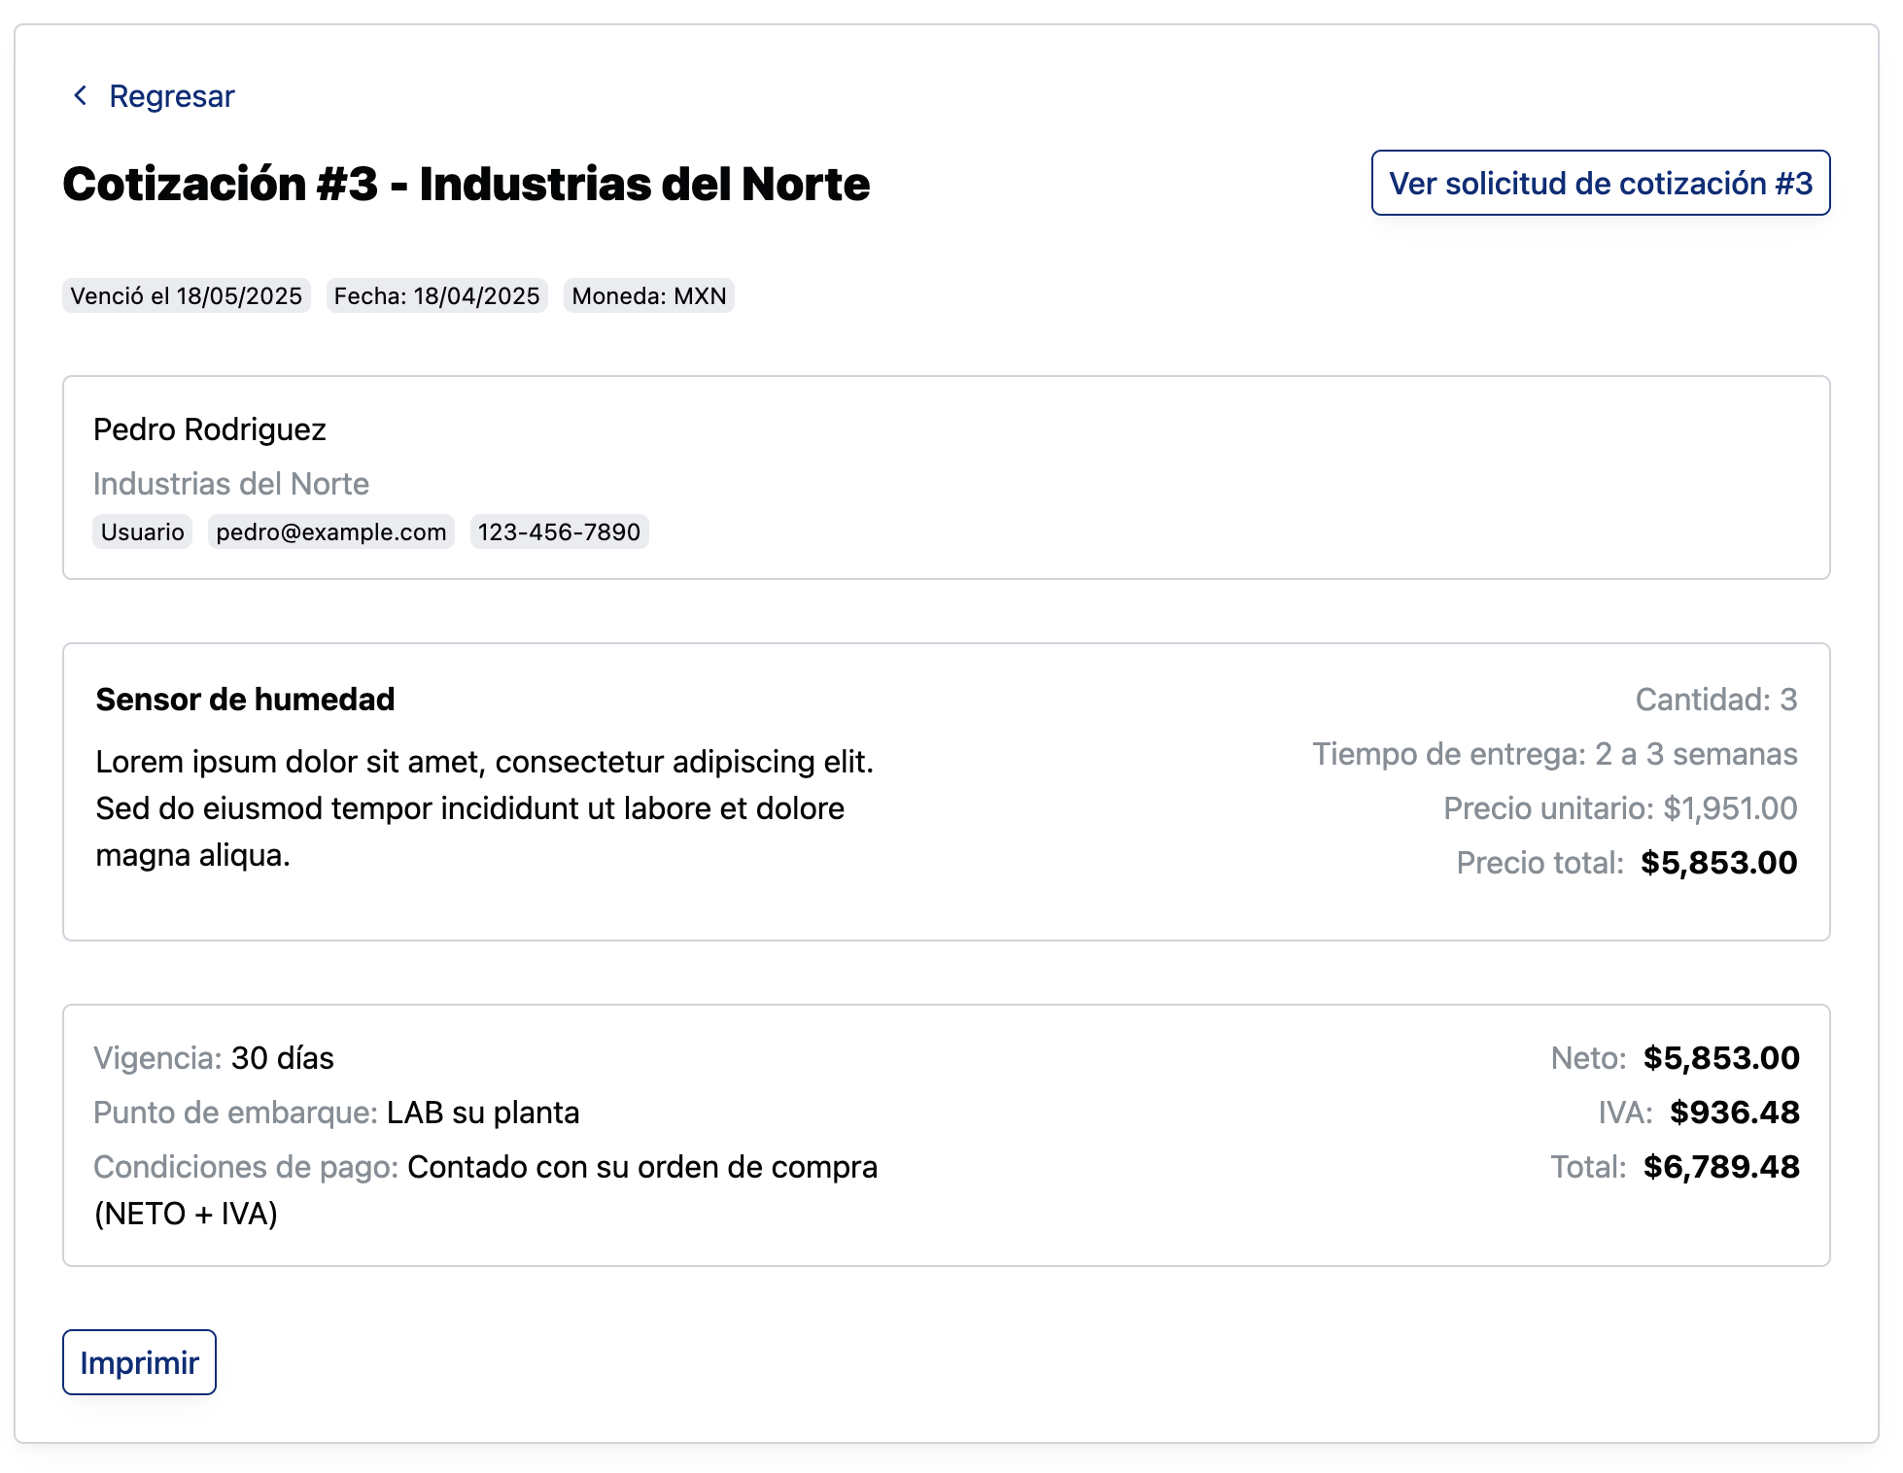This screenshot has width=1903, height=1473.
Task: Select the Venció el 18/05/2025 badge
Action: 187,296
